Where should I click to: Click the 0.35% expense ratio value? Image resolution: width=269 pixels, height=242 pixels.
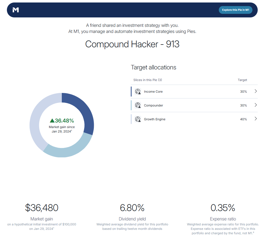223,208
